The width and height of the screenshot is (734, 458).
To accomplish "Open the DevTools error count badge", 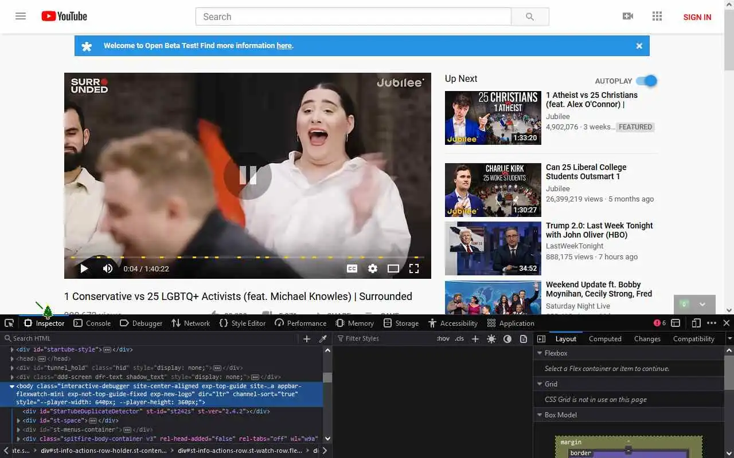I will coord(659,323).
